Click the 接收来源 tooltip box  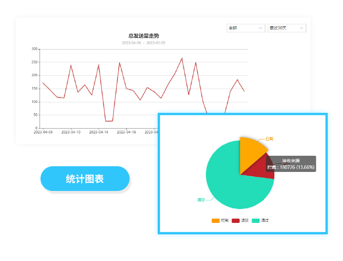(x=291, y=164)
